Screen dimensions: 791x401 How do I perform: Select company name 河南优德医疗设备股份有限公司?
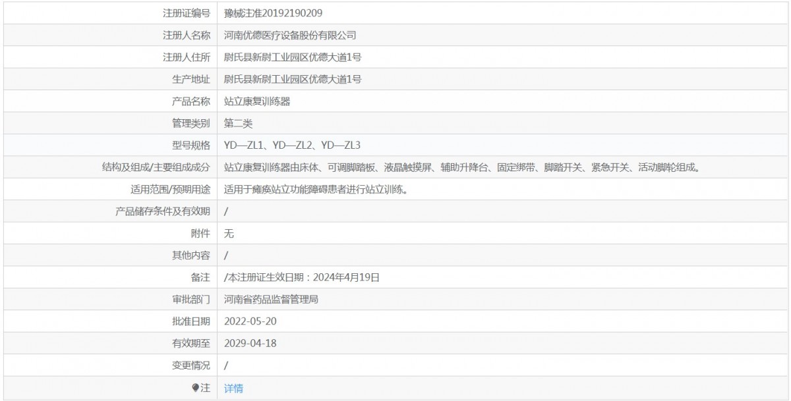(x=290, y=36)
